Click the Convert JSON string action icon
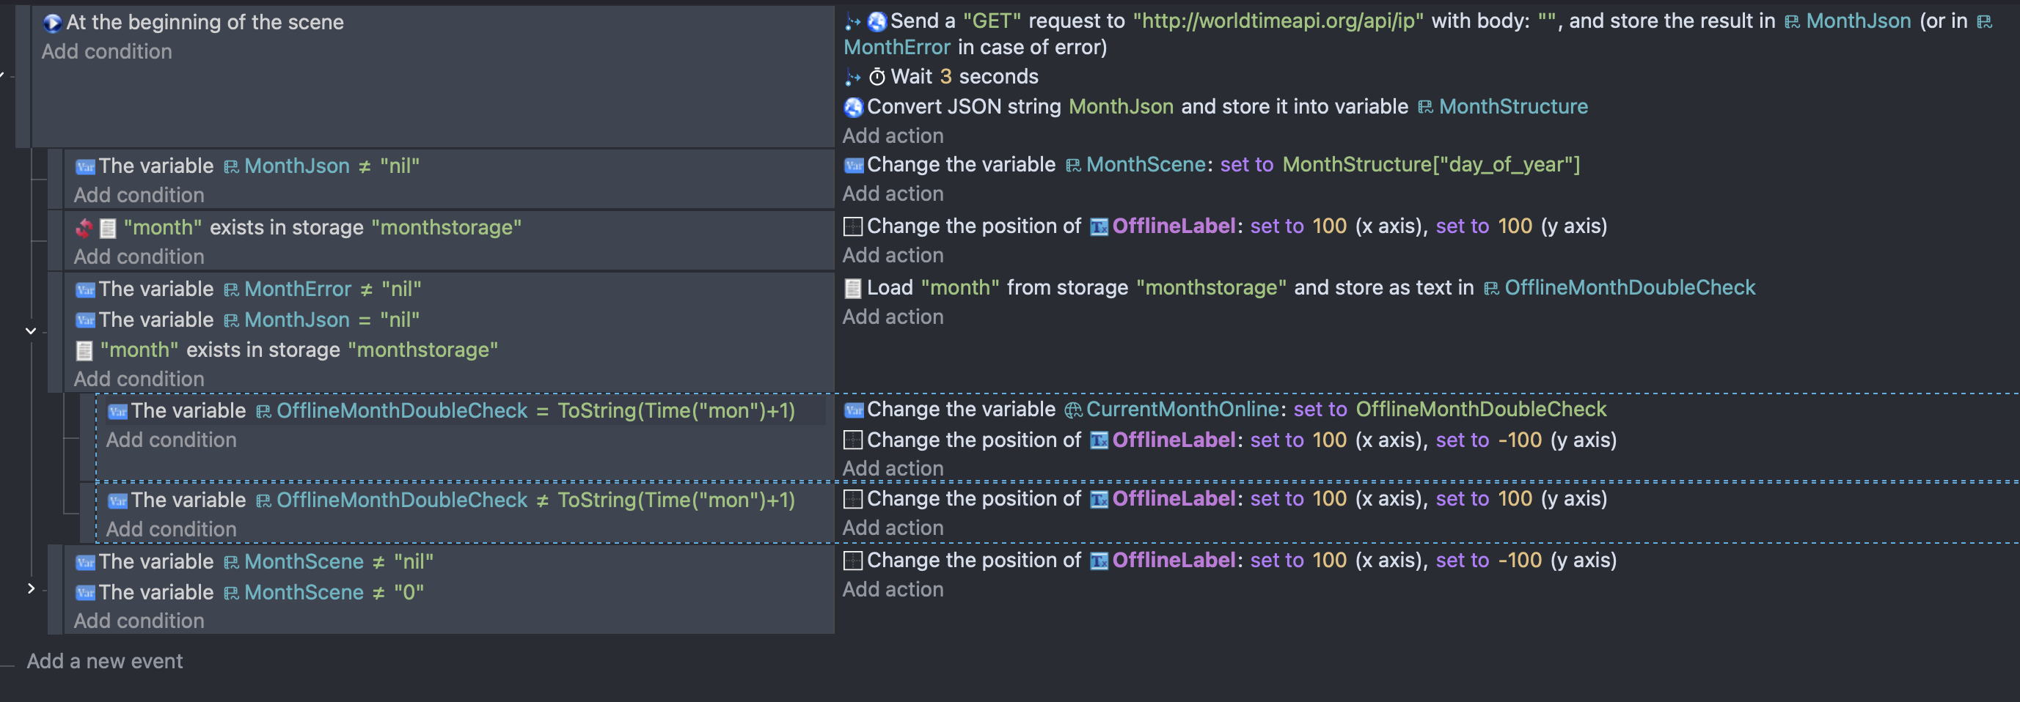 pyautogui.click(x=853, y=106)
